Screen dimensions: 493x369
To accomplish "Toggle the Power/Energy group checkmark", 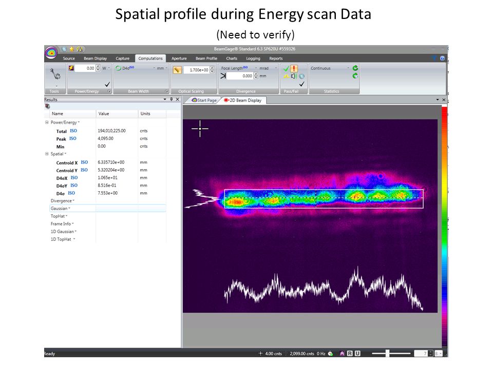I will 107,85.
